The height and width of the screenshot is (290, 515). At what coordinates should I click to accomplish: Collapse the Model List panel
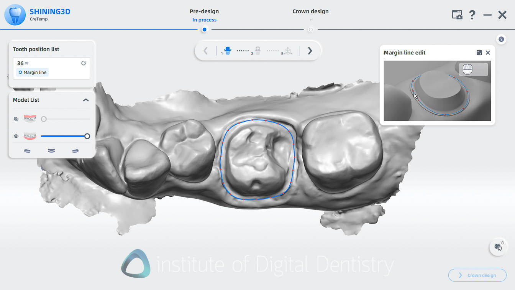coord(86,100)
